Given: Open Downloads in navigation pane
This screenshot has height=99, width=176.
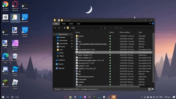Looking at the screenshot, I should coord(63,40).
